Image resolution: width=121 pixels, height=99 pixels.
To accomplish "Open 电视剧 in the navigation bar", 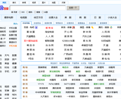I will coord(24,17).
